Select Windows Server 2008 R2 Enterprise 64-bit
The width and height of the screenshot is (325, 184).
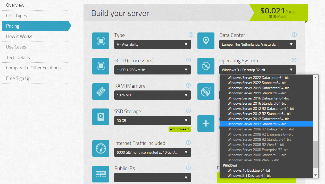tap(266, 134)
